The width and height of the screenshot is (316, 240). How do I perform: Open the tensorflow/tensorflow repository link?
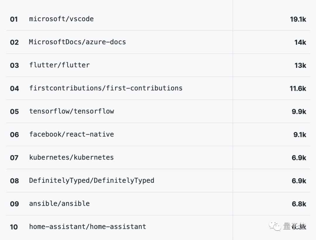(71, 111)
